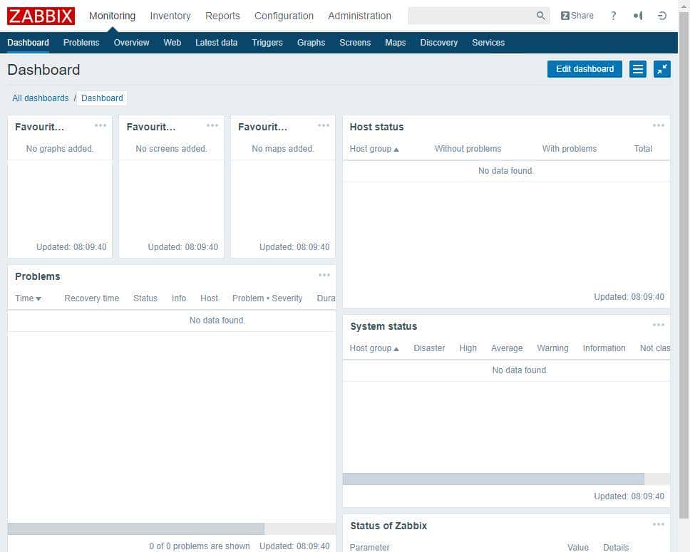Sort Problems by Time column
Viewport: 690px width, 552px height.
point(28,298)
